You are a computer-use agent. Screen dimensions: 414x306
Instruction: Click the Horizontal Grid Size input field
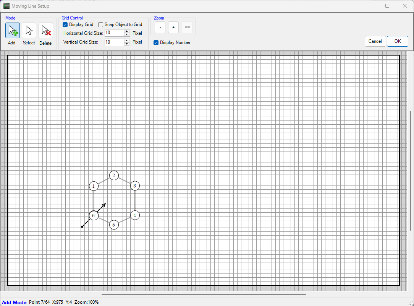(114, 33)
